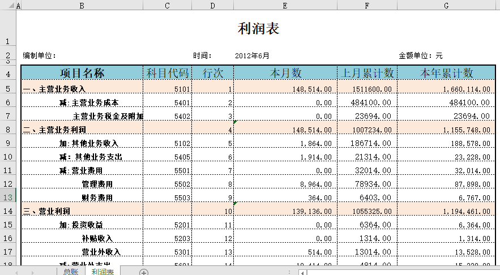Click the 利润表 title cell

pyautogui.click(x=258, y=28)
